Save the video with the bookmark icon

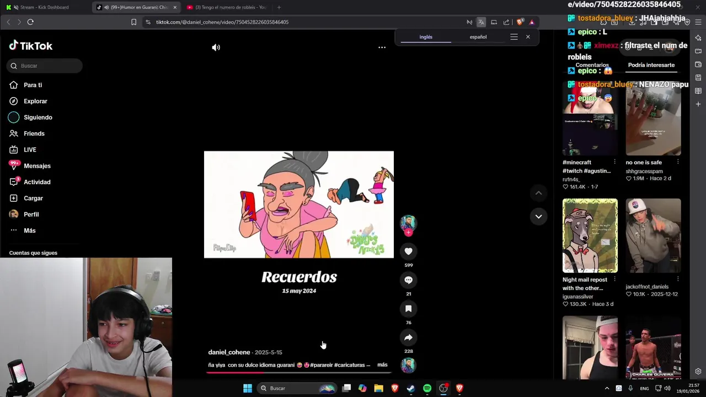coord(408,309)
